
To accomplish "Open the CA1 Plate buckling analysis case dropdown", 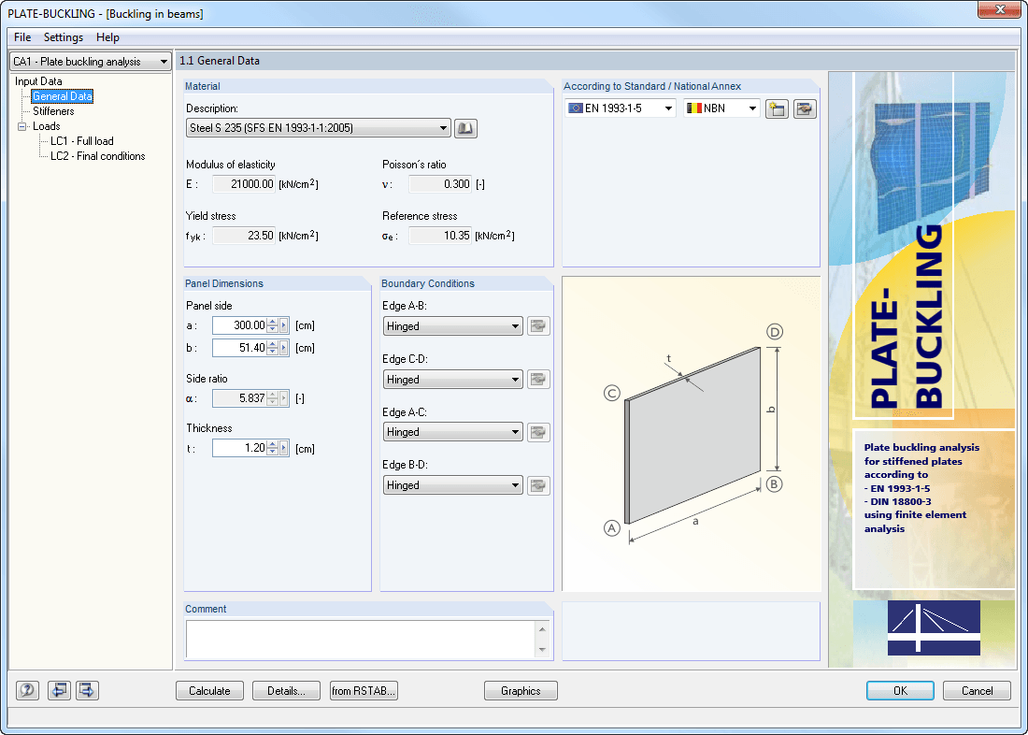I will (x=91, y=62).
